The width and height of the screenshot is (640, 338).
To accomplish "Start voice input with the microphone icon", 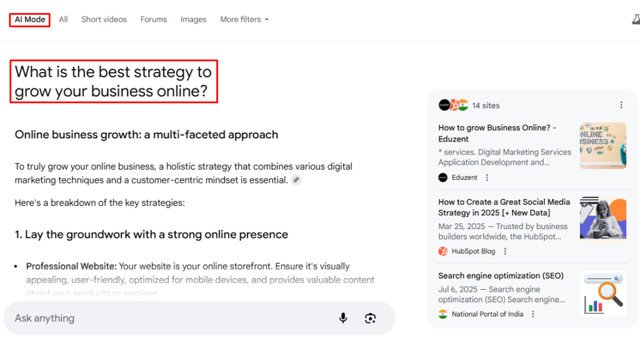I will click(343, 318).
